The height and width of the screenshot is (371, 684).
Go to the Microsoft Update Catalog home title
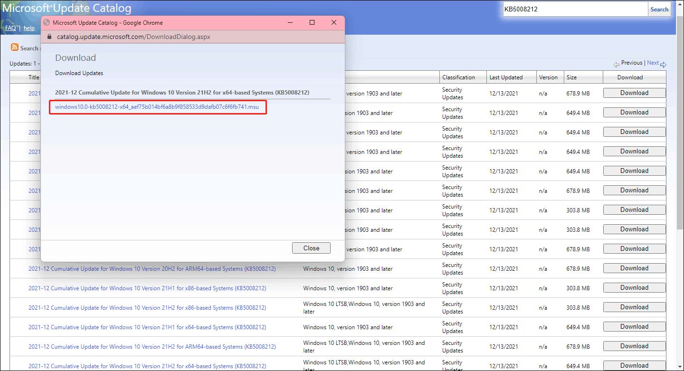click(x=67, y=8)
